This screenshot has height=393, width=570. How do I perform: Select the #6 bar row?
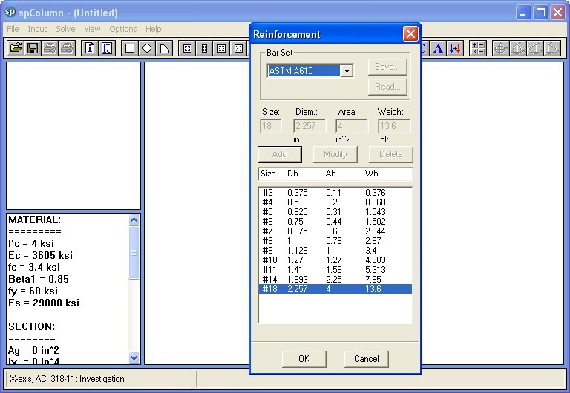[x=335, y=222]
